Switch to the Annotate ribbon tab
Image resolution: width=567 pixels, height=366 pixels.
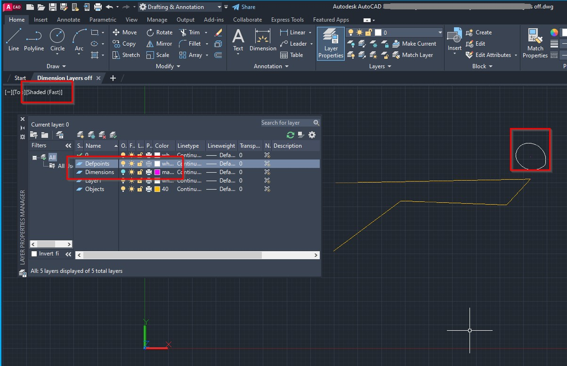[68, 20]
